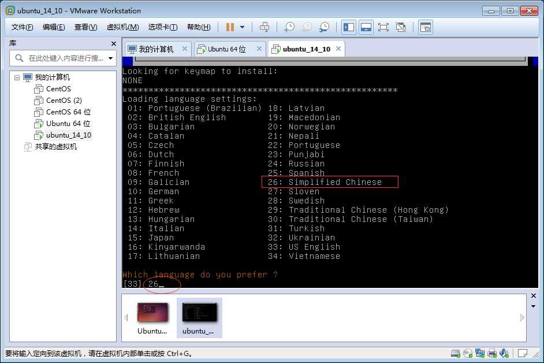Toggle the library sidebar view icon
Screen dimensions: 544x363
tap(349, 27)
